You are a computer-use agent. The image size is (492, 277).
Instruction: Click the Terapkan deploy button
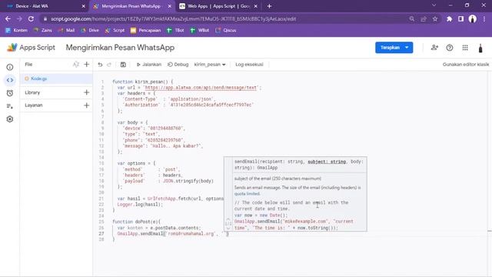tap(390, 48)
